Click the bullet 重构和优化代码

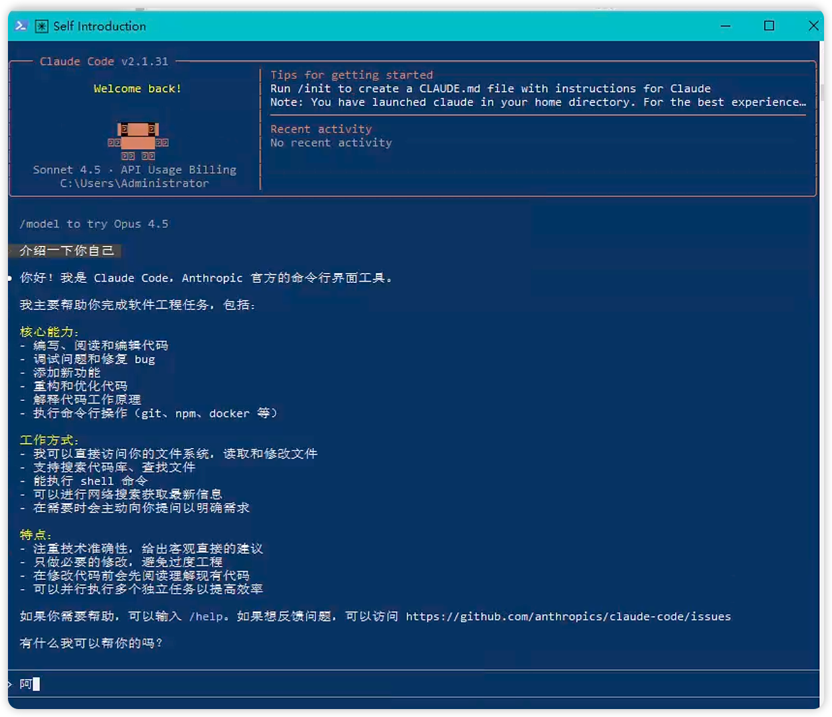pyautogui.click(x=73, y=386)
